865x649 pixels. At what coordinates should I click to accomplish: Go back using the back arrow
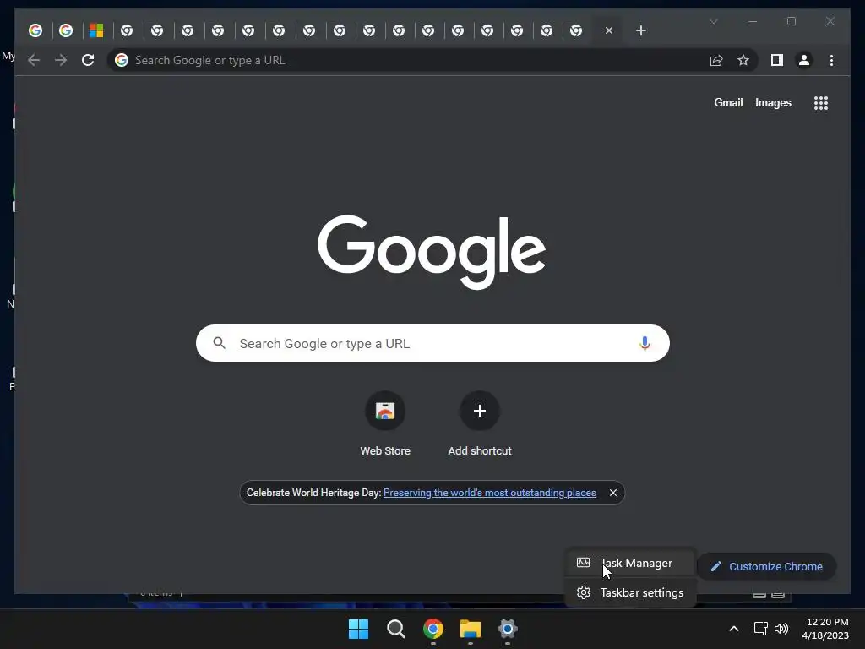click(x=34, y=60)
